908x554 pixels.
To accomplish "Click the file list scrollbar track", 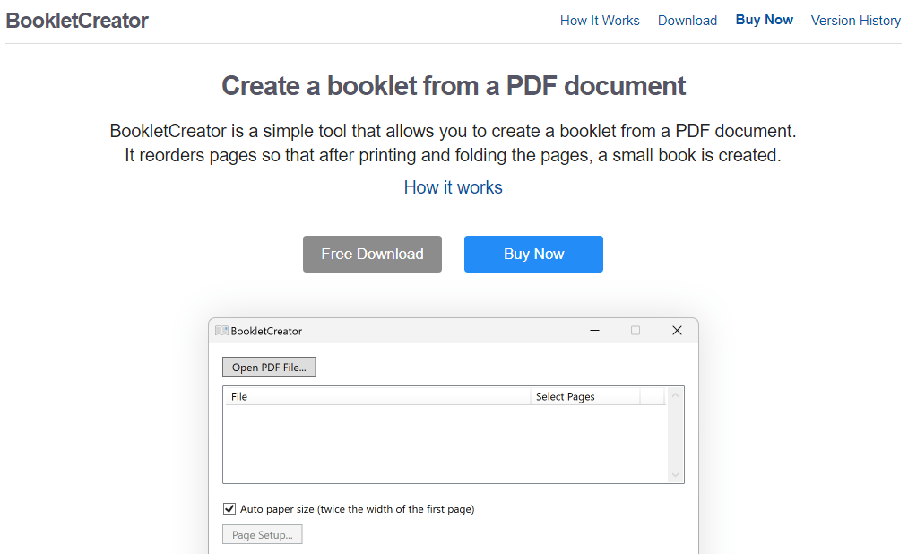I will 676,435.
